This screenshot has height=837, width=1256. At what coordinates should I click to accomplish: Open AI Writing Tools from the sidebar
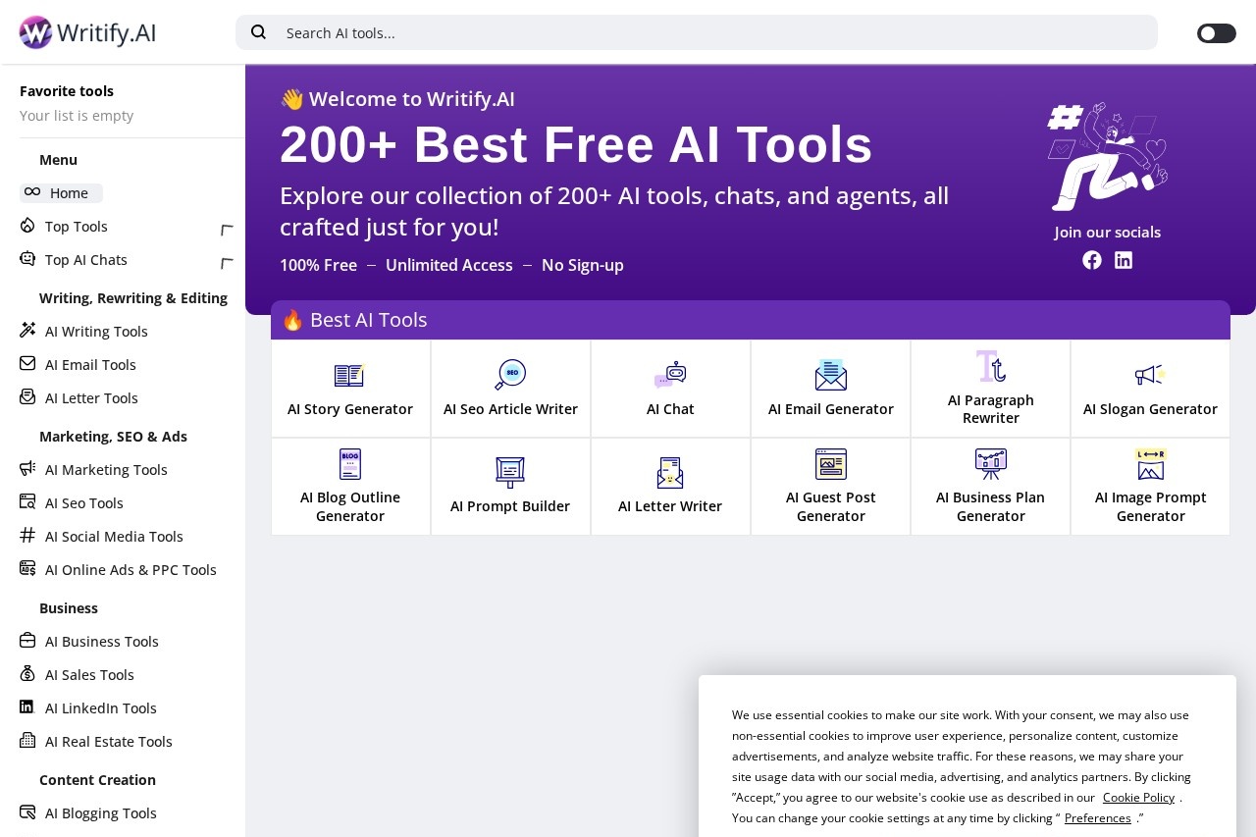coord(96,331)
